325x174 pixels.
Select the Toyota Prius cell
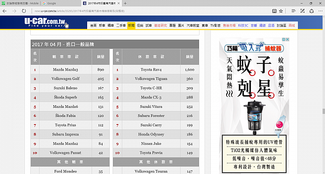(65, 125)
